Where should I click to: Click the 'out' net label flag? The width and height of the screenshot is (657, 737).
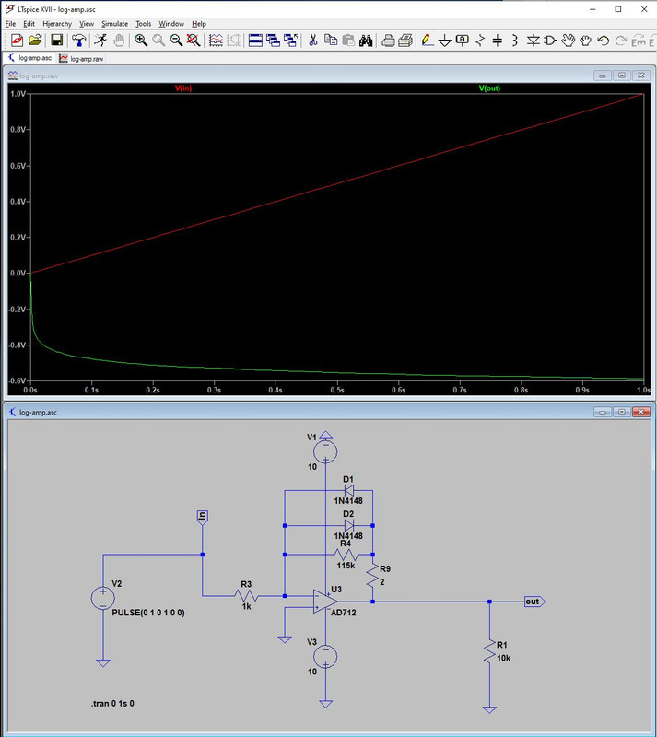534,602
